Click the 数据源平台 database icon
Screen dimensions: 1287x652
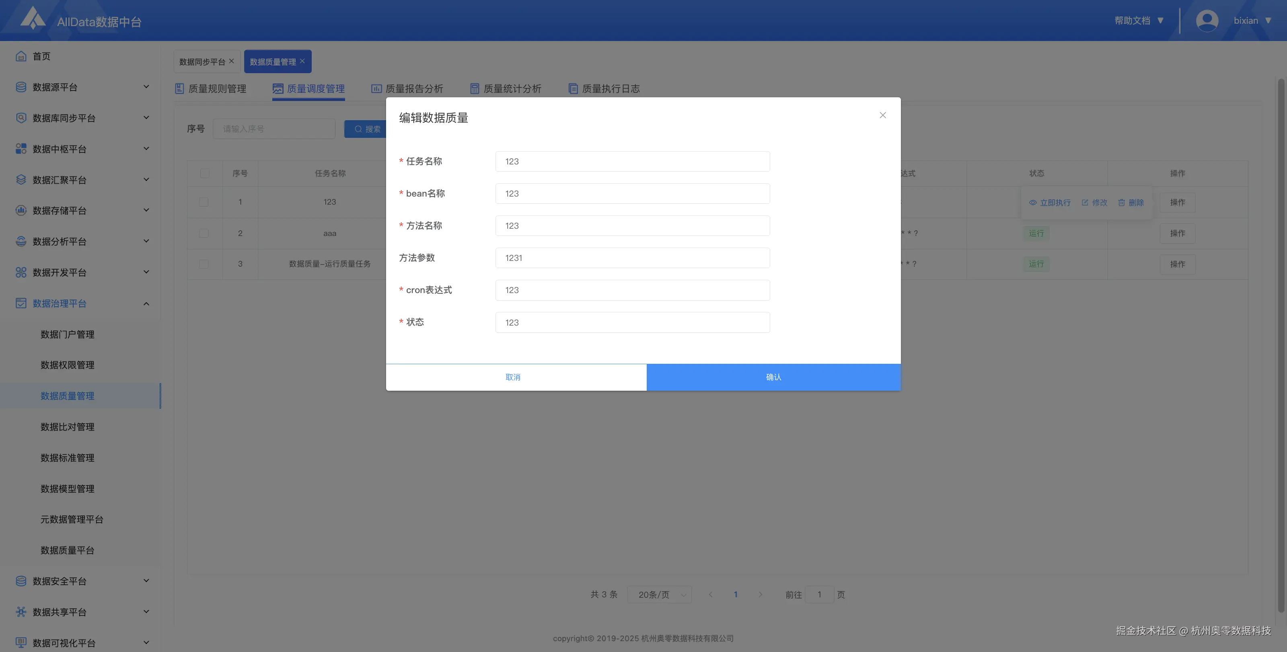point(21,87)
